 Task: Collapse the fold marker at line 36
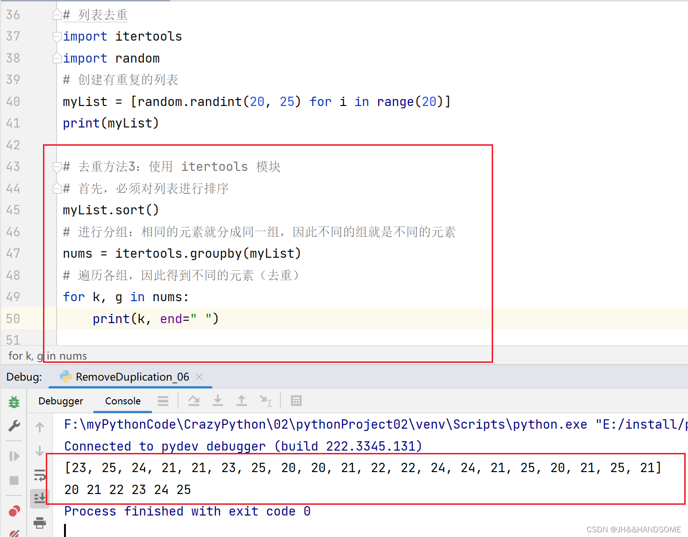57,15
